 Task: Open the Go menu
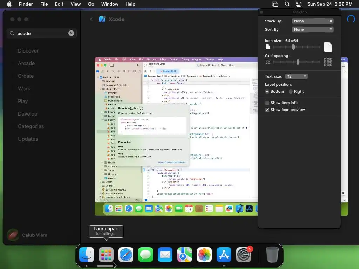[91, 4]
